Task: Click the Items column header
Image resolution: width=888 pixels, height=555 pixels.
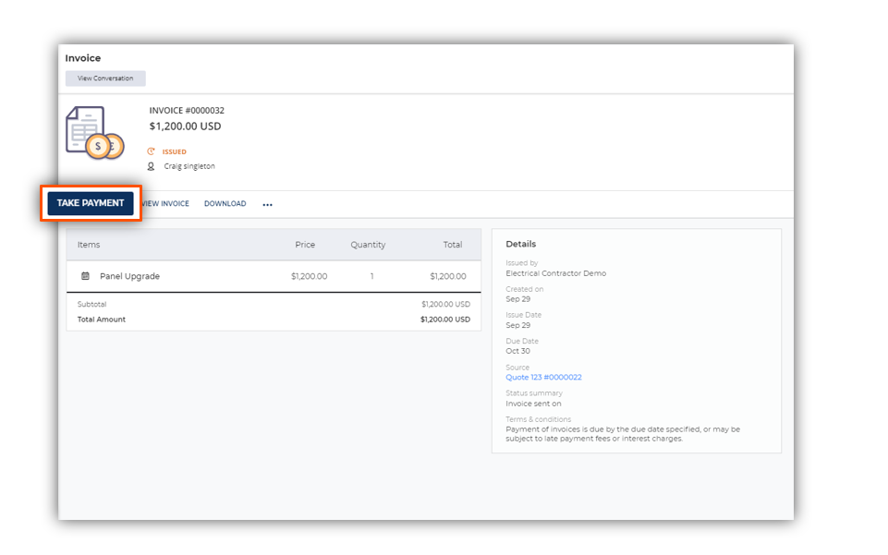Action: click(89, 245)
